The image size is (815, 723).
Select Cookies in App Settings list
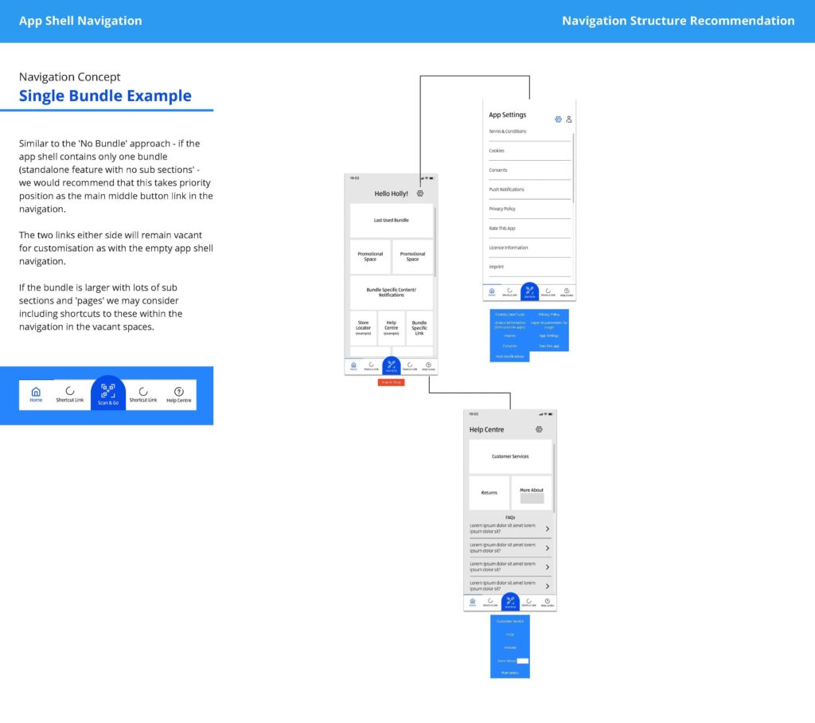497,150
